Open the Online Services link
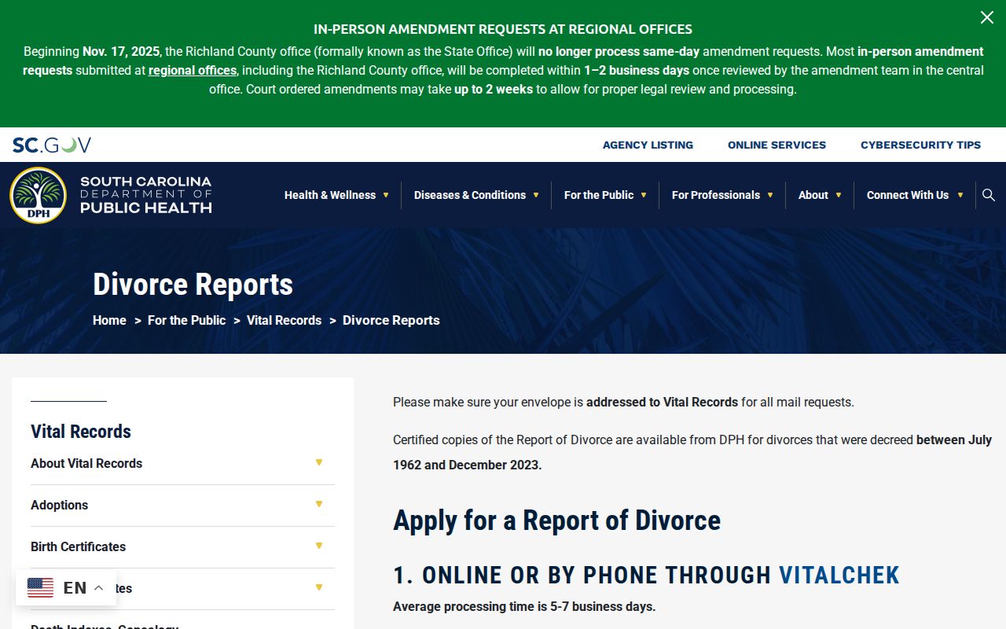The height and width of the screenshot is (629, 1006). tap(777, 145)
